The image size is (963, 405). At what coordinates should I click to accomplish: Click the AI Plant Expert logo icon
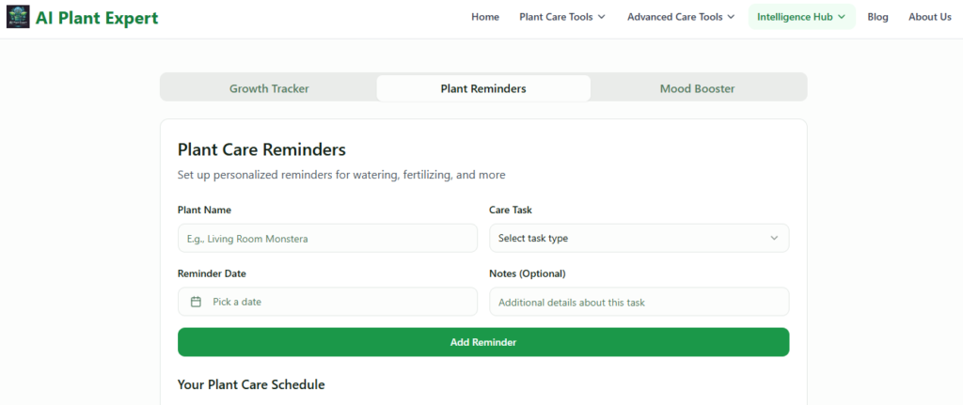18,17
